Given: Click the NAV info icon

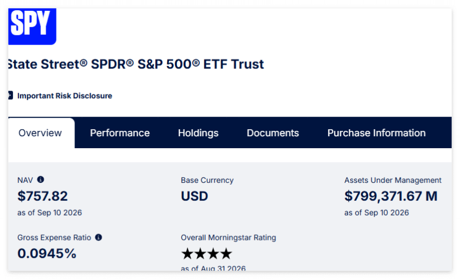Looking at the screenshot, I should coord(41,179).
